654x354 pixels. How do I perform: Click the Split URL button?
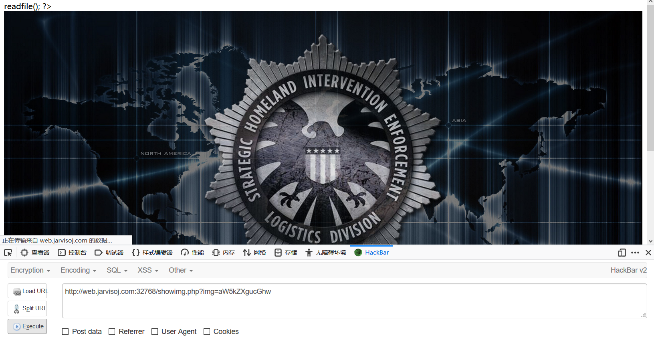[x=27, y=308]
